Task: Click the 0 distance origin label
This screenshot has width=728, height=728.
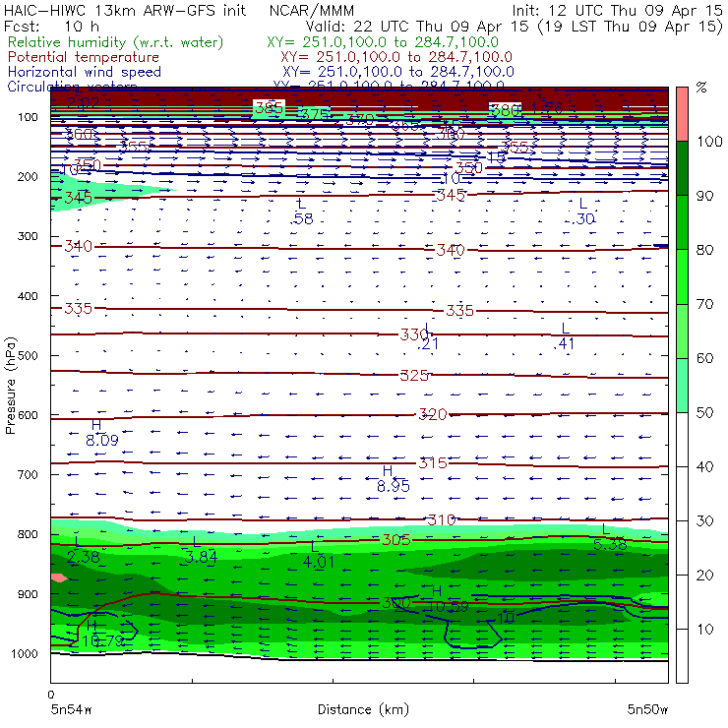Action: click(x=50, y=695)
